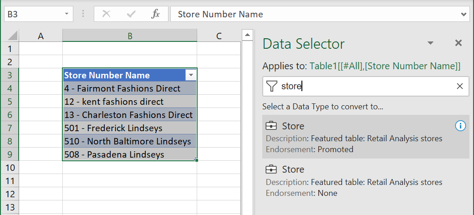
Task: Click the filter funnel icon
Action: tap(271, 86)
